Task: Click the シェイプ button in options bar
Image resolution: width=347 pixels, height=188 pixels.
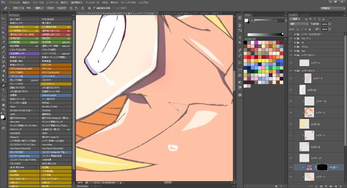Action: pos(61,8)
